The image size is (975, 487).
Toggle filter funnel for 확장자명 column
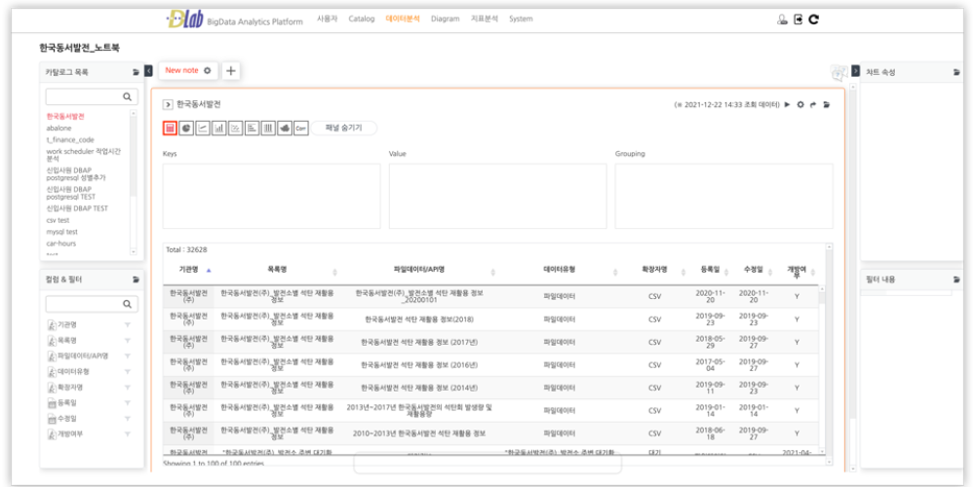pos(128,387)
